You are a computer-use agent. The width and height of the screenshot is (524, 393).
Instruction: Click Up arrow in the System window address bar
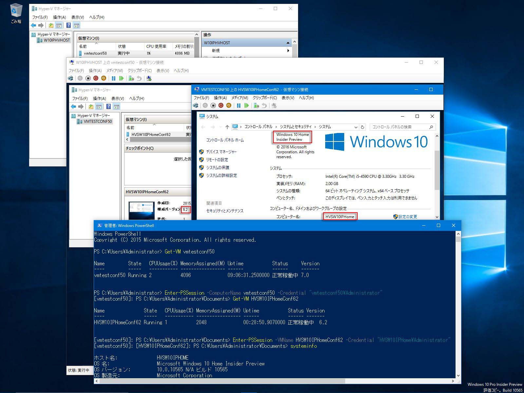point(227,127)
